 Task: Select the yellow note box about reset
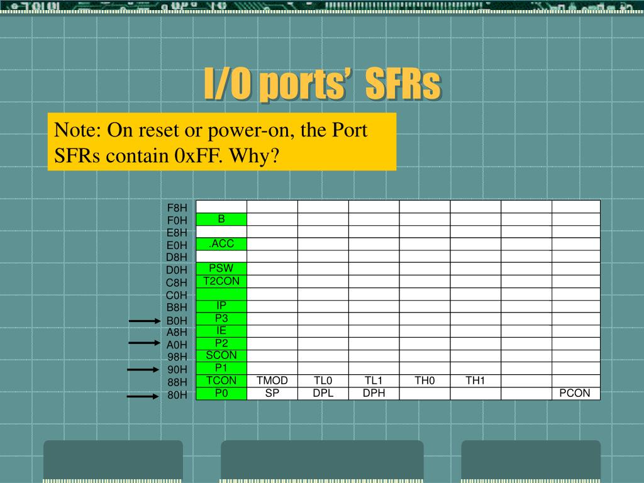(x=222, y=142)
